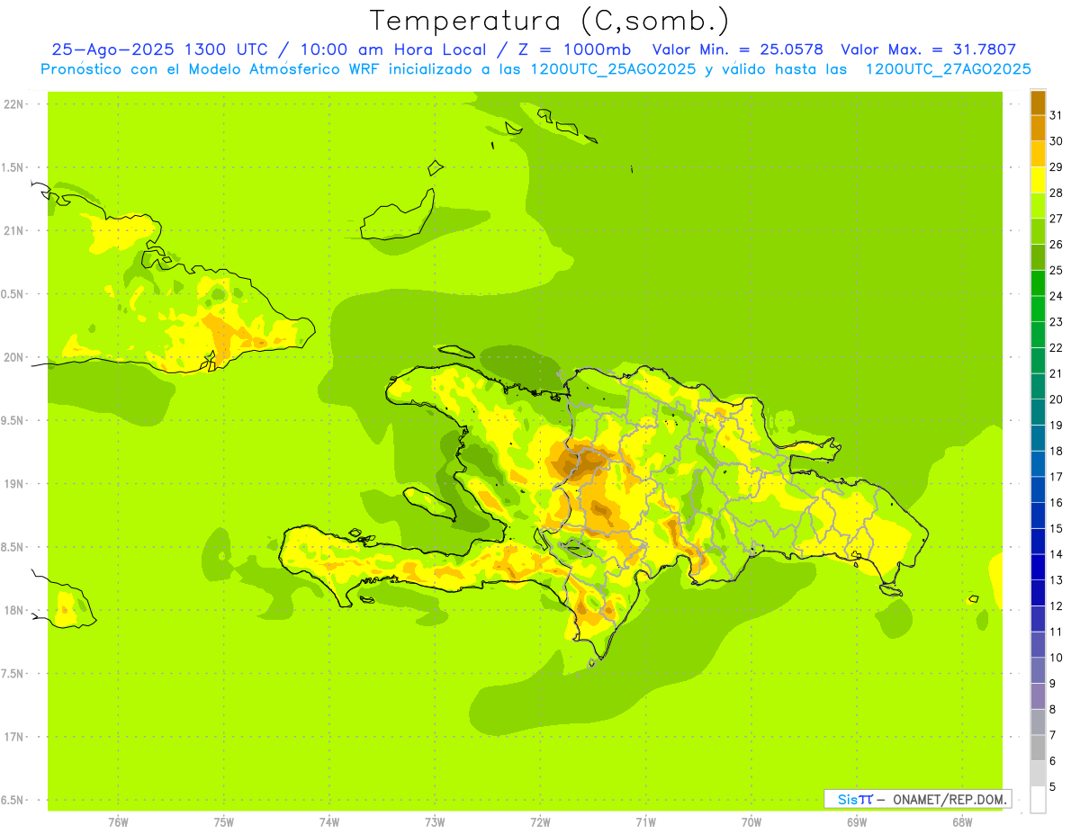The image size is (1080, 834).
Task: Click the '72W' longitude label
Action: pyautogui.click(x=540, y=822)
